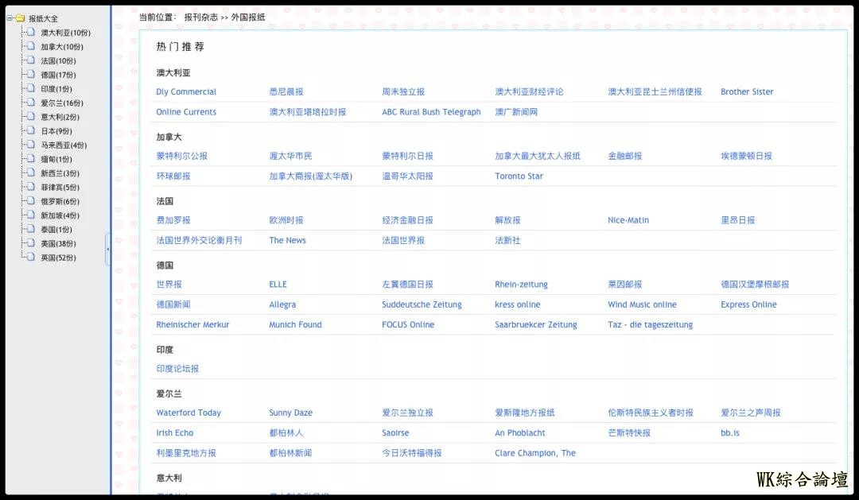Collapse the 报纸大全 tree root
Screen dimensions: 859x500
10,18
